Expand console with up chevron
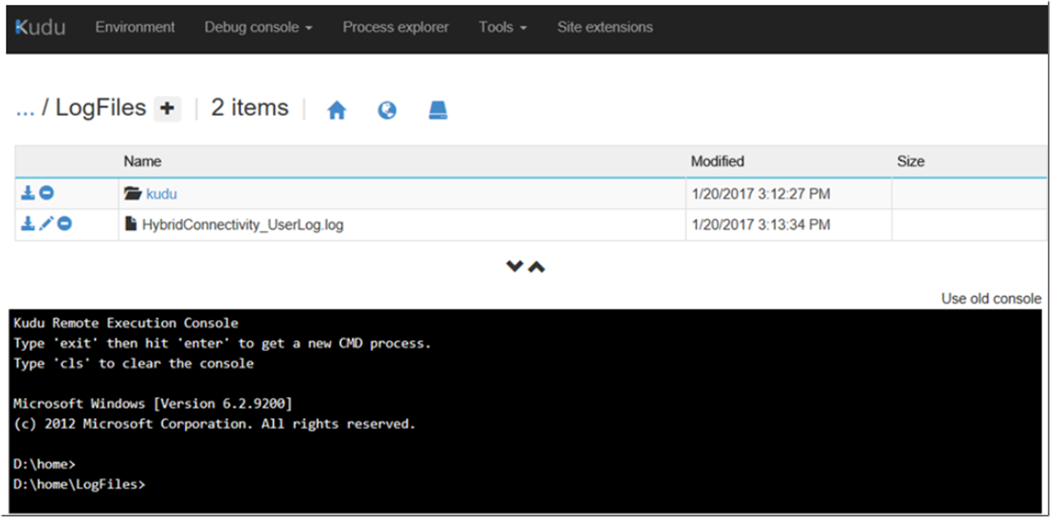The image size is (1050, 517). pos(537,266)
